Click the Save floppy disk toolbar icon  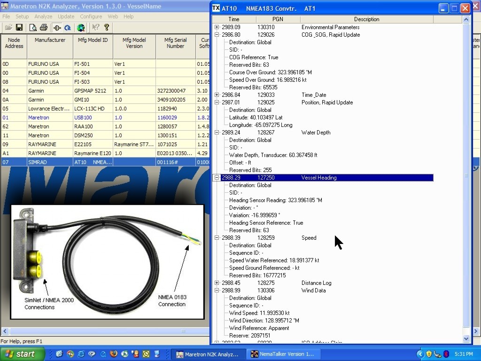(19, 28)
